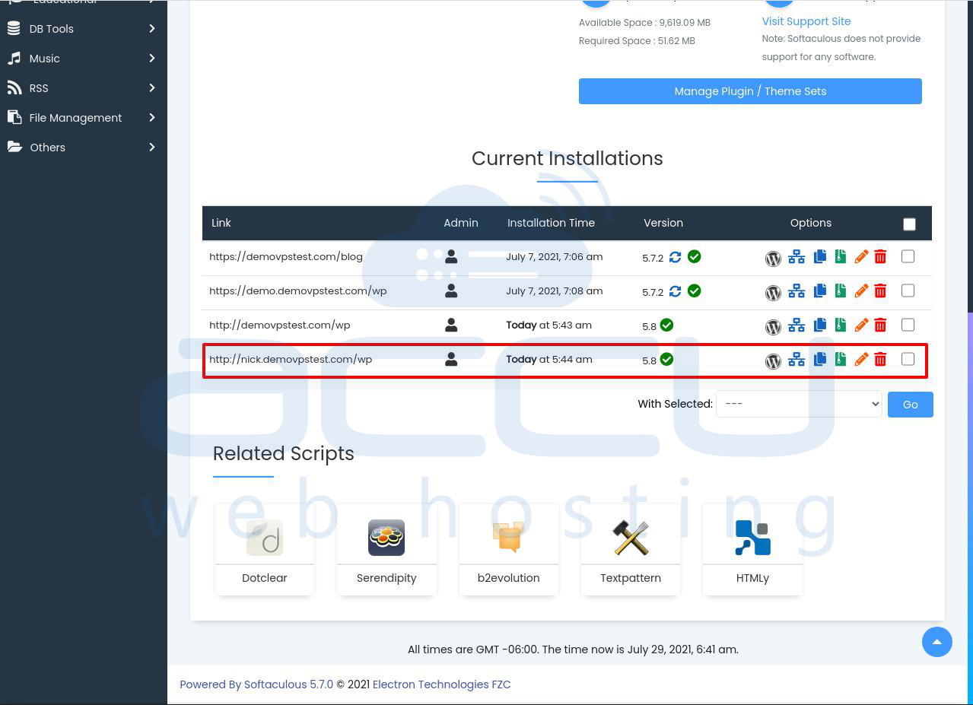Choose the b2evolution related script
Viewport: 973px width, 705px height.
508,549
